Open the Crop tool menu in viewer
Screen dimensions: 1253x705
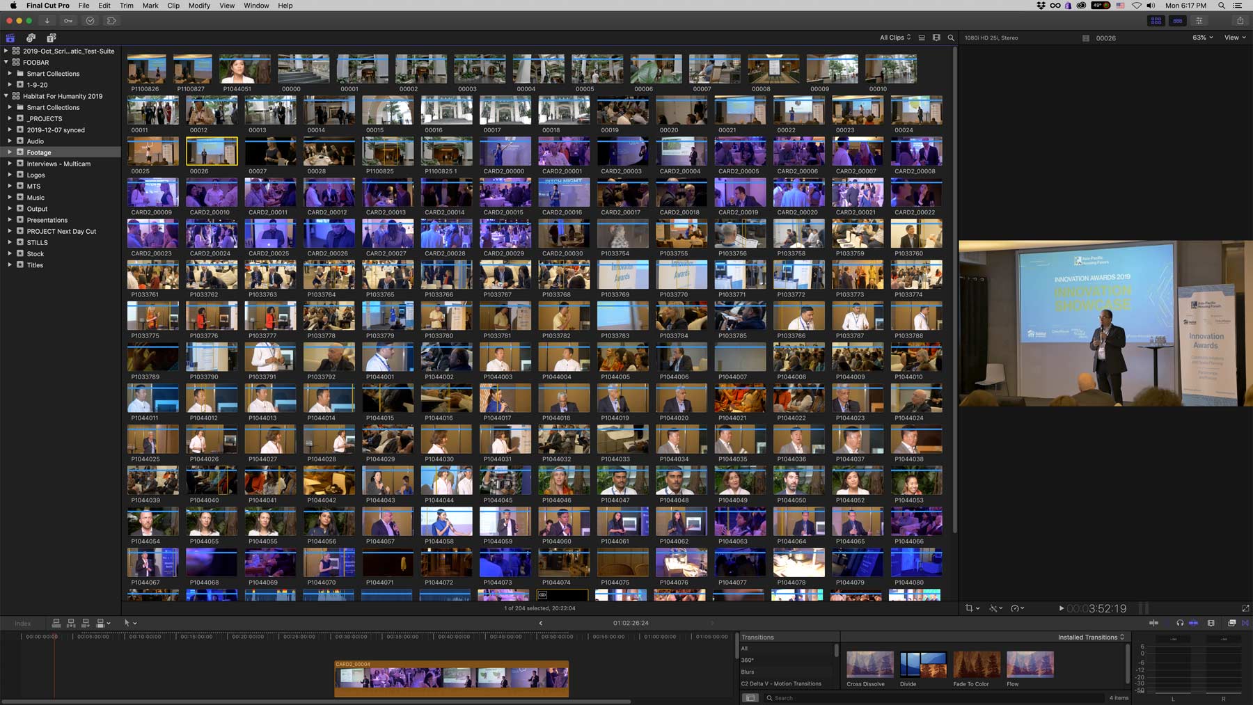[x=972, y=608]
